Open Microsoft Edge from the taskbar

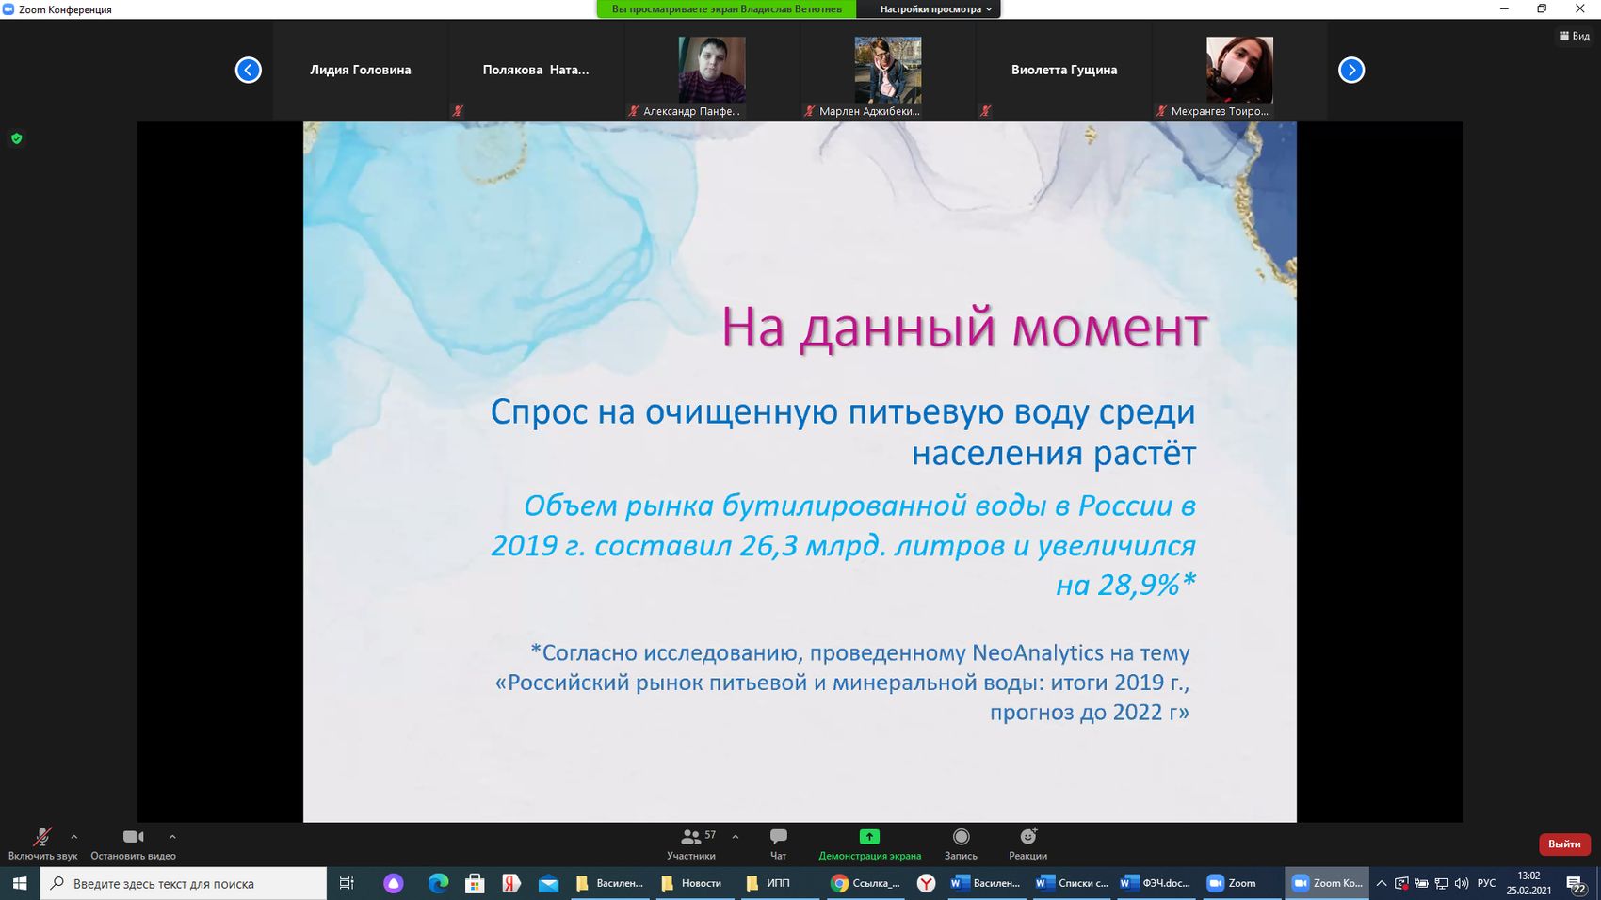pos(438,883)
